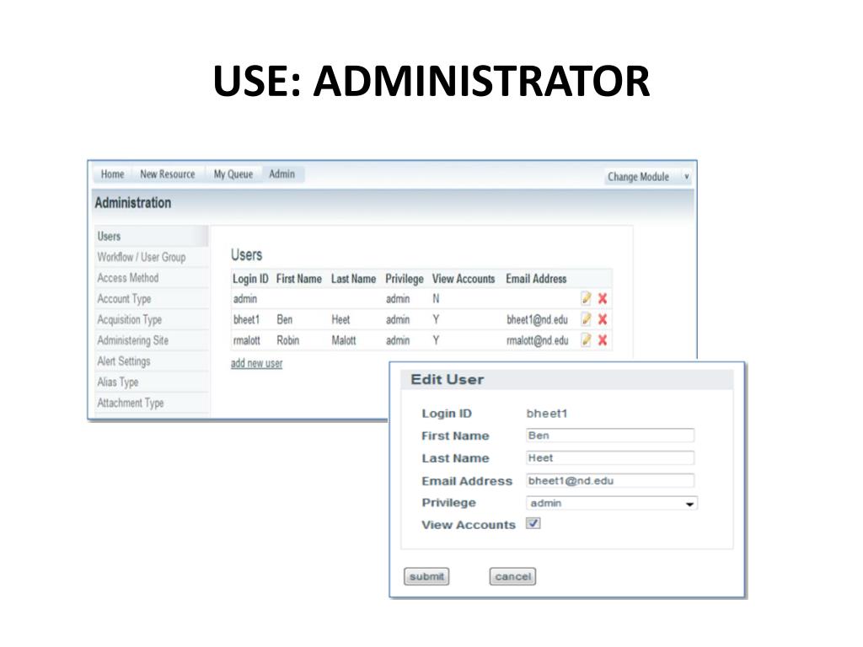This screenshot has width=863, height=647.
Task: Select the bheet1 login ID cell
Action: tap(246, 319)
